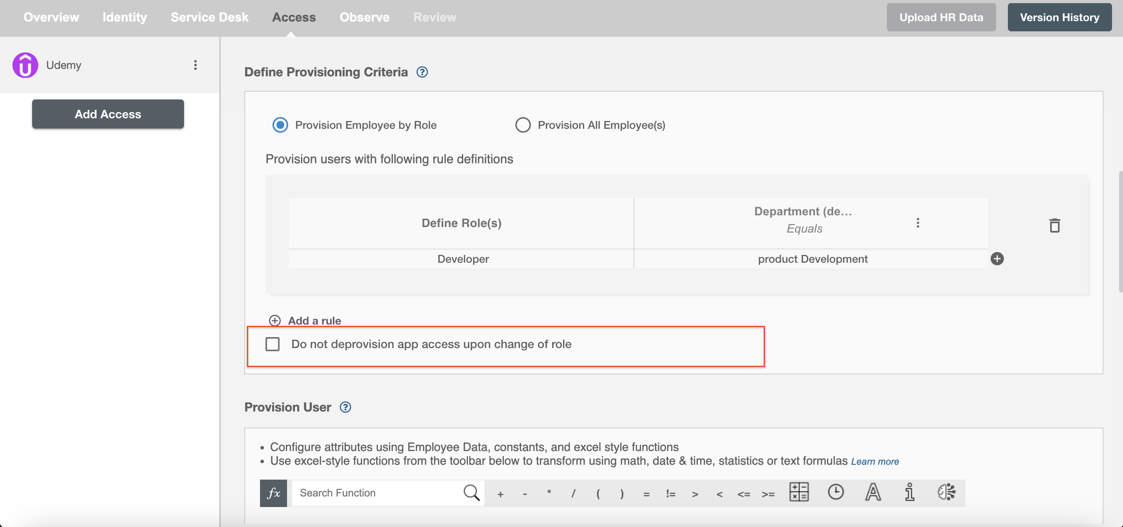Insert the plus operator
Viewport: 1123px width, 527px height.
pos(500,494)
